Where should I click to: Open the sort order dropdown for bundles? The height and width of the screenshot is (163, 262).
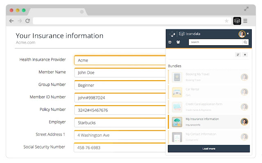coord(238,55)
